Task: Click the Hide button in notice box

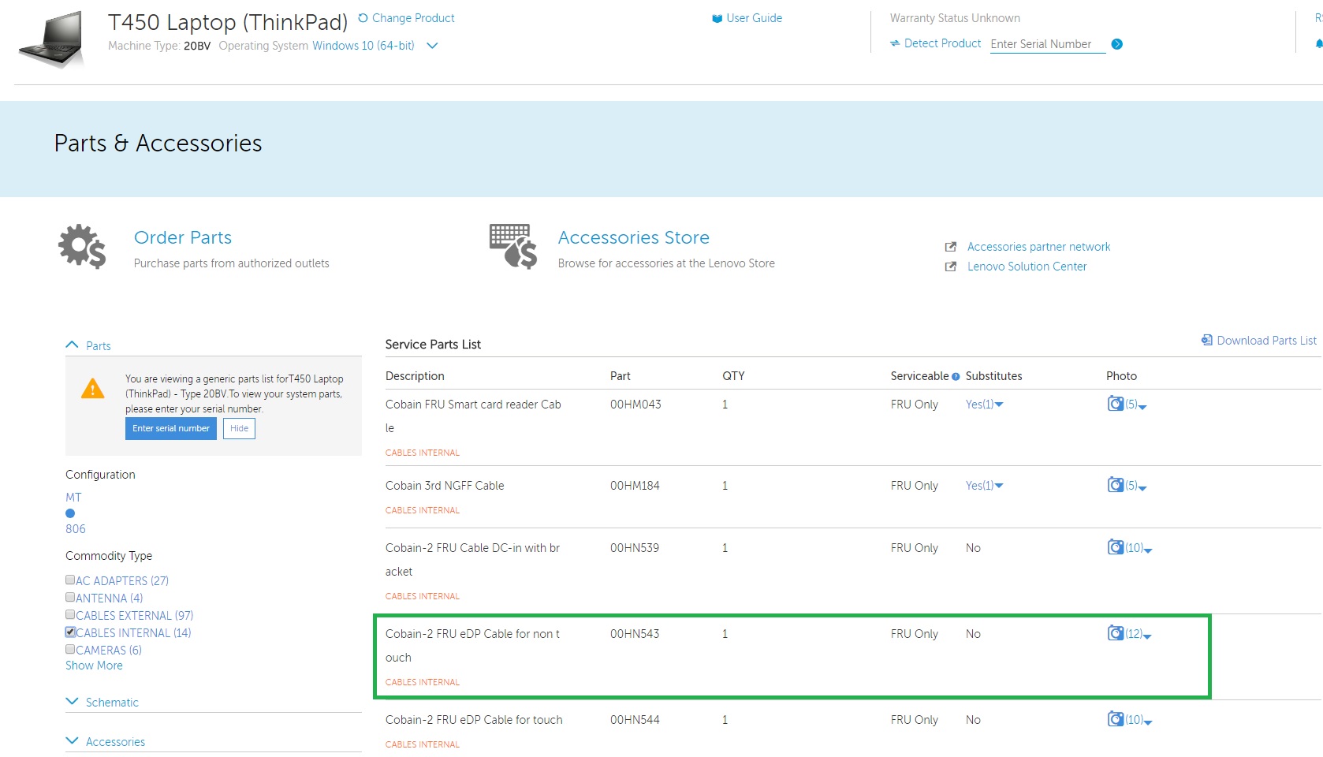Action: point(239,428)
